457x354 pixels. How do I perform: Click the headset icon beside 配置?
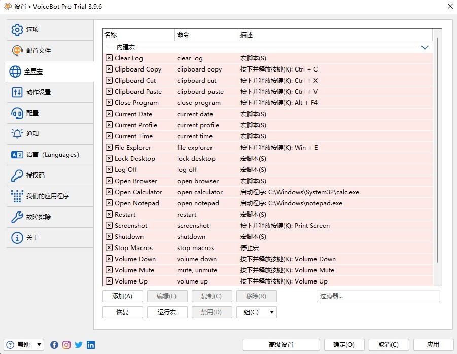point(17,113)
